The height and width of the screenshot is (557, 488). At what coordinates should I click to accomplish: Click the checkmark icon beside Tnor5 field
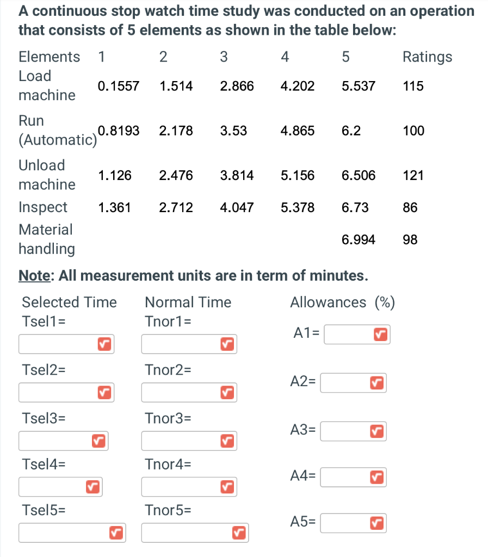238,533
